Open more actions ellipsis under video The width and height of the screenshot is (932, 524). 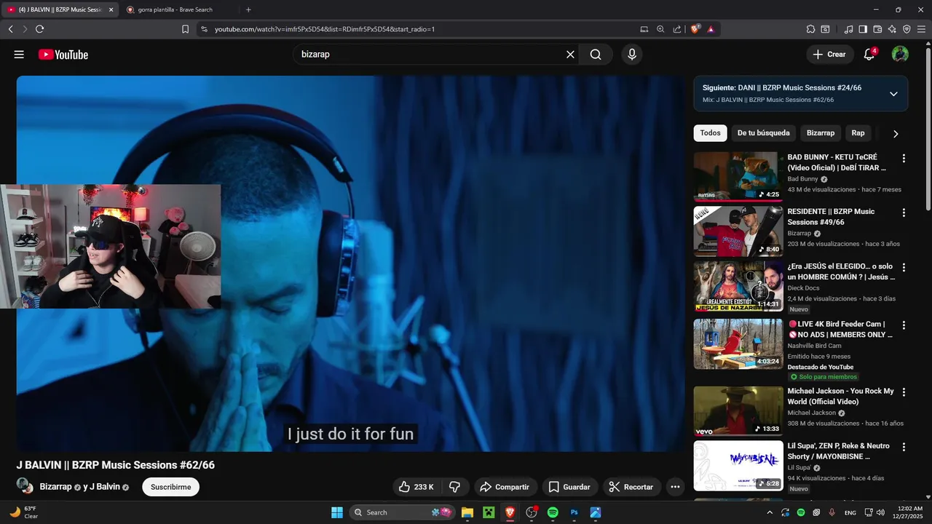[675, 487]
